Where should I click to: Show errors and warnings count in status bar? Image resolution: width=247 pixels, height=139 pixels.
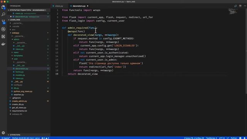[46, 138]
